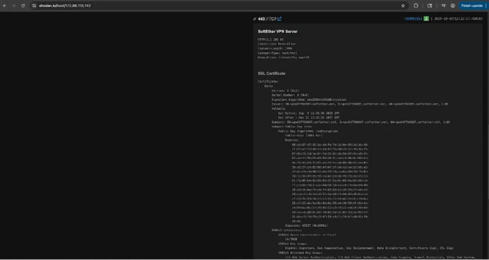Screen dimensions: 489x260
Task: Click the certificate Subject line
Action: click(361, 122)
